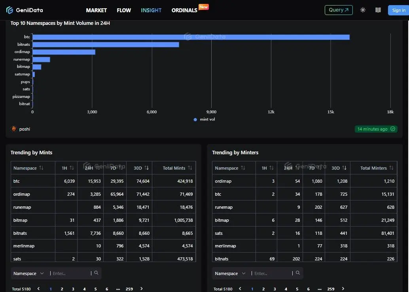
Task: Sort by Total Mints column
Action: pos(190,168)
